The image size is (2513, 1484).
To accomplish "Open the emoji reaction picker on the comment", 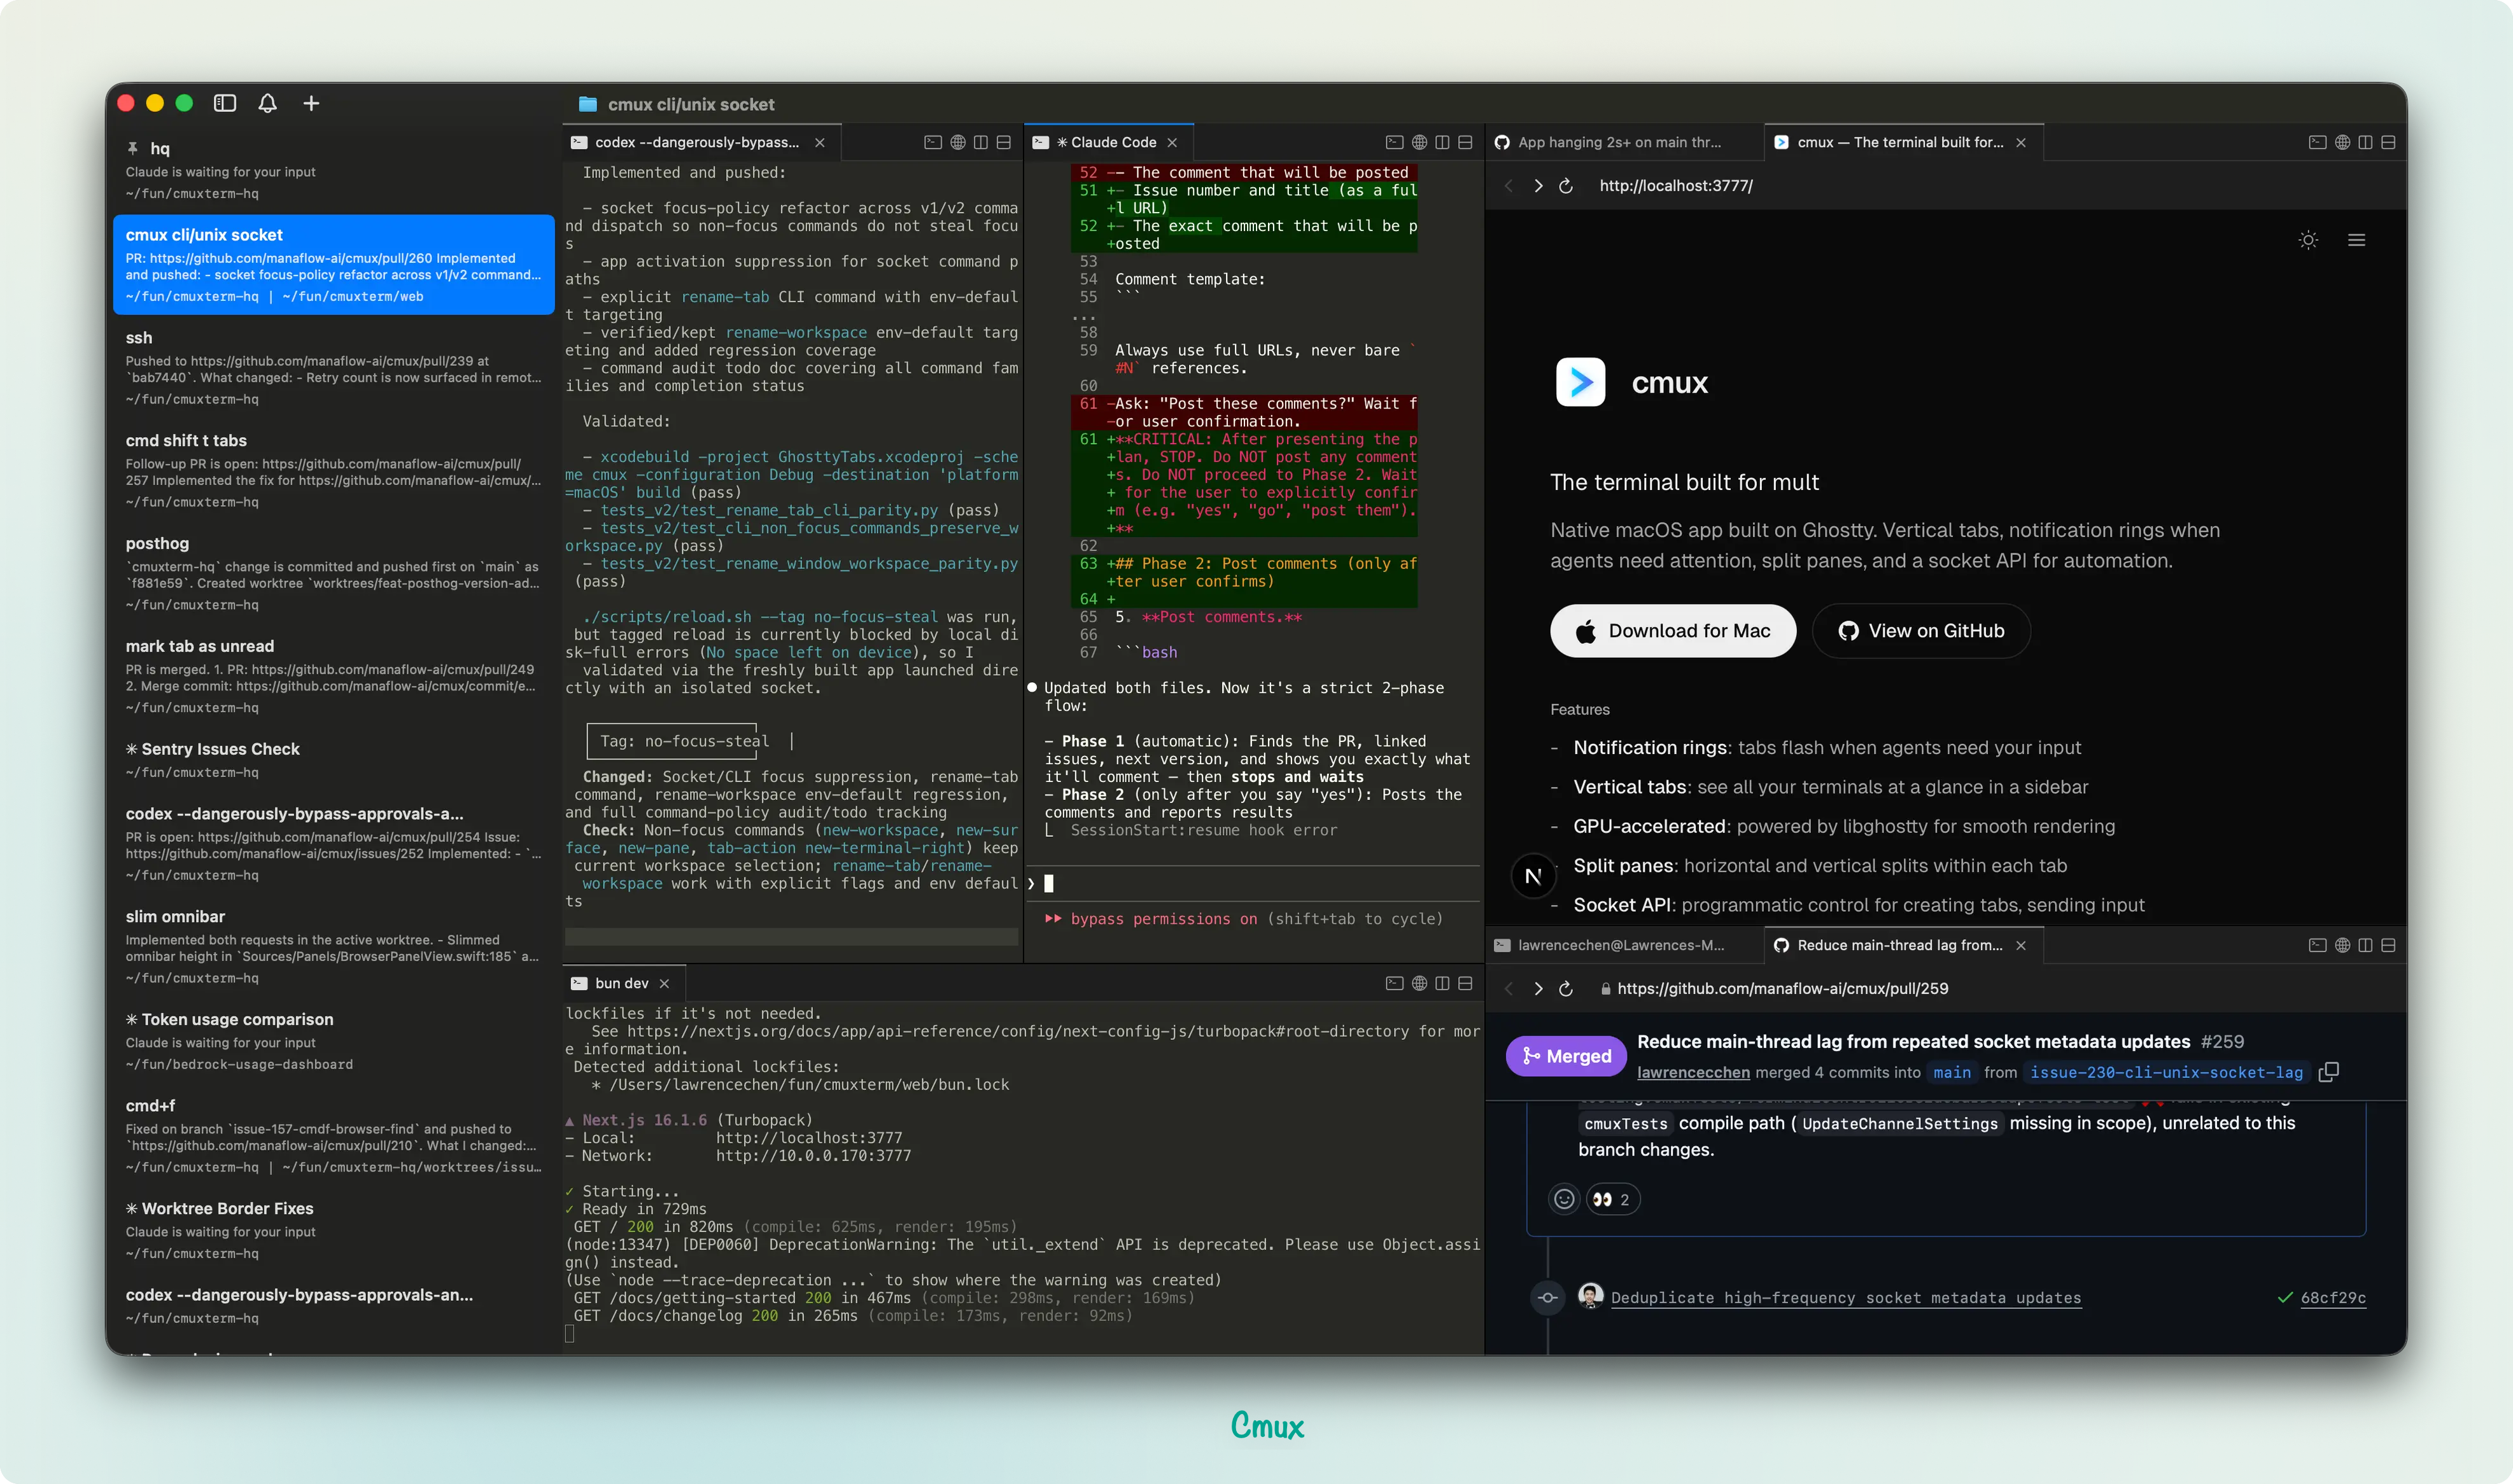I will (x=1563, y=1199).
